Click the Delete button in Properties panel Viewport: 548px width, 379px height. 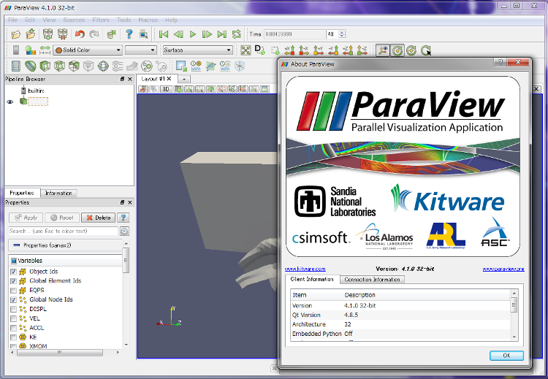[x=98, y=218]
